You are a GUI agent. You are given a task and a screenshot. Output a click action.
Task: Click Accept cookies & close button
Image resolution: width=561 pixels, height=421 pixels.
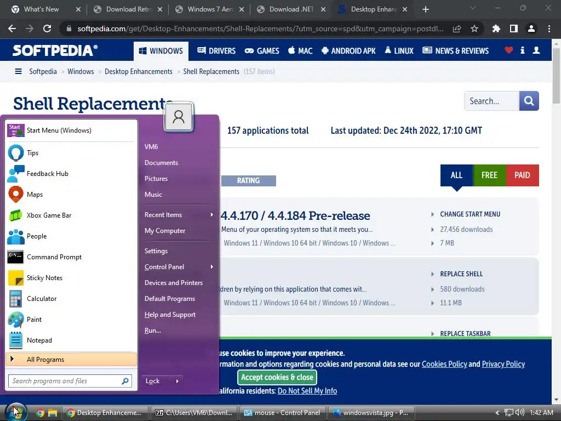pyautogui.click(x=277, y=377)
